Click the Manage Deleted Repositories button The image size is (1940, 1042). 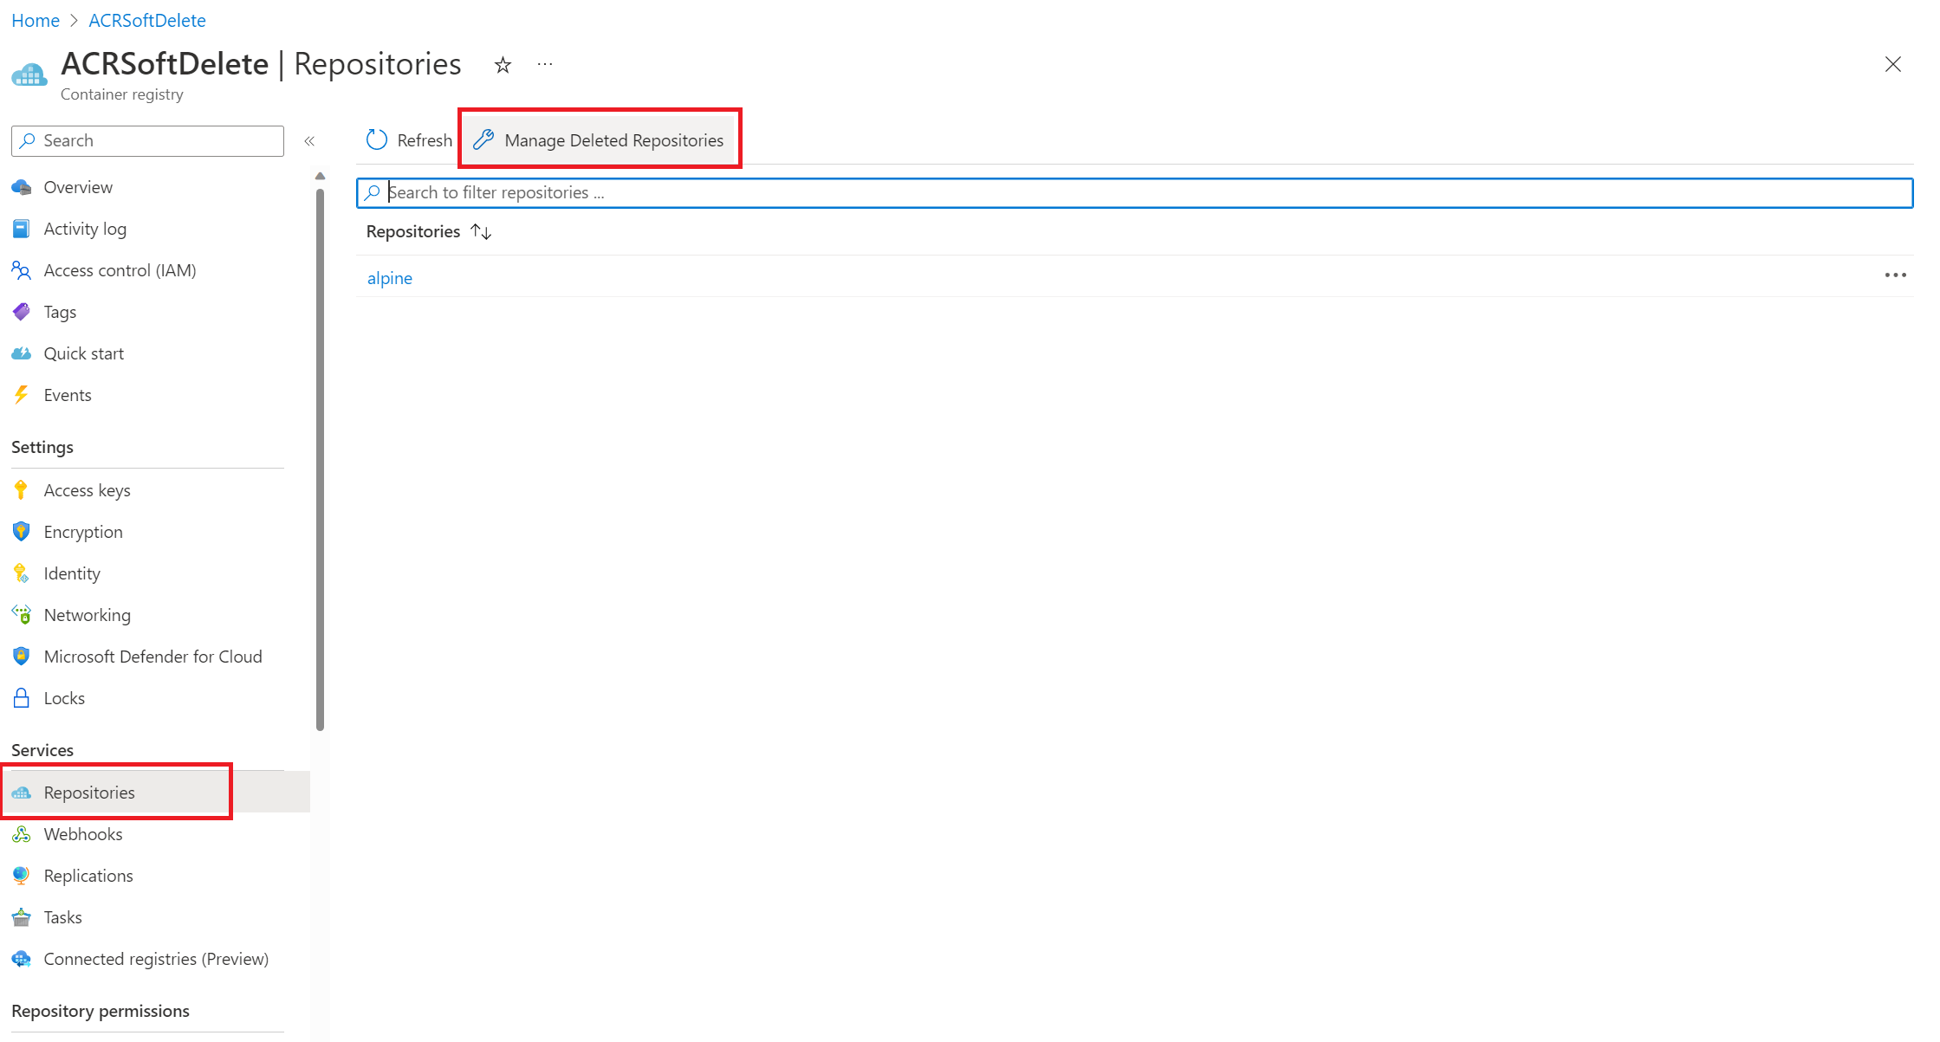(x=602, y=139)
